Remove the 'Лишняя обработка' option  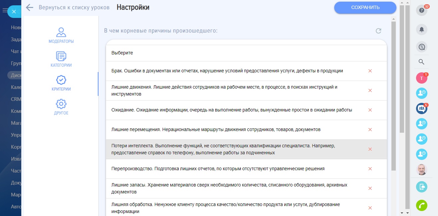pos(370,208)
